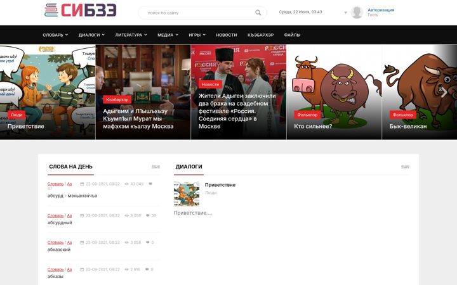Click comments icon in абхазы row
457x285 pixels.
coord(147,269)
